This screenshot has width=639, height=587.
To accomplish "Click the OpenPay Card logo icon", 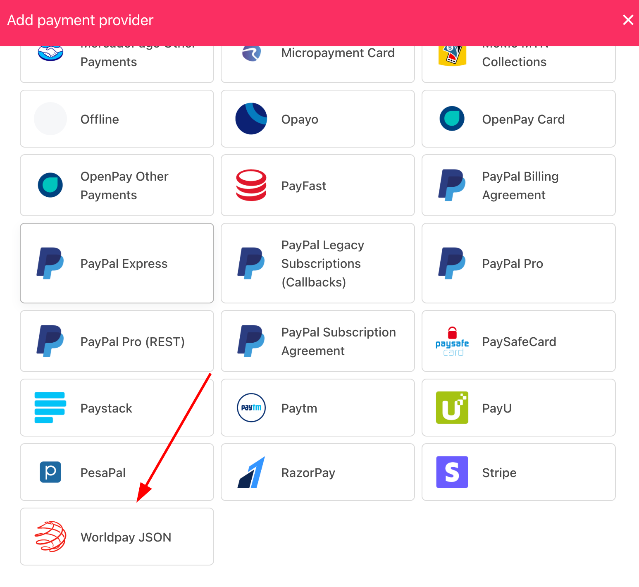I will coord(452,119).
